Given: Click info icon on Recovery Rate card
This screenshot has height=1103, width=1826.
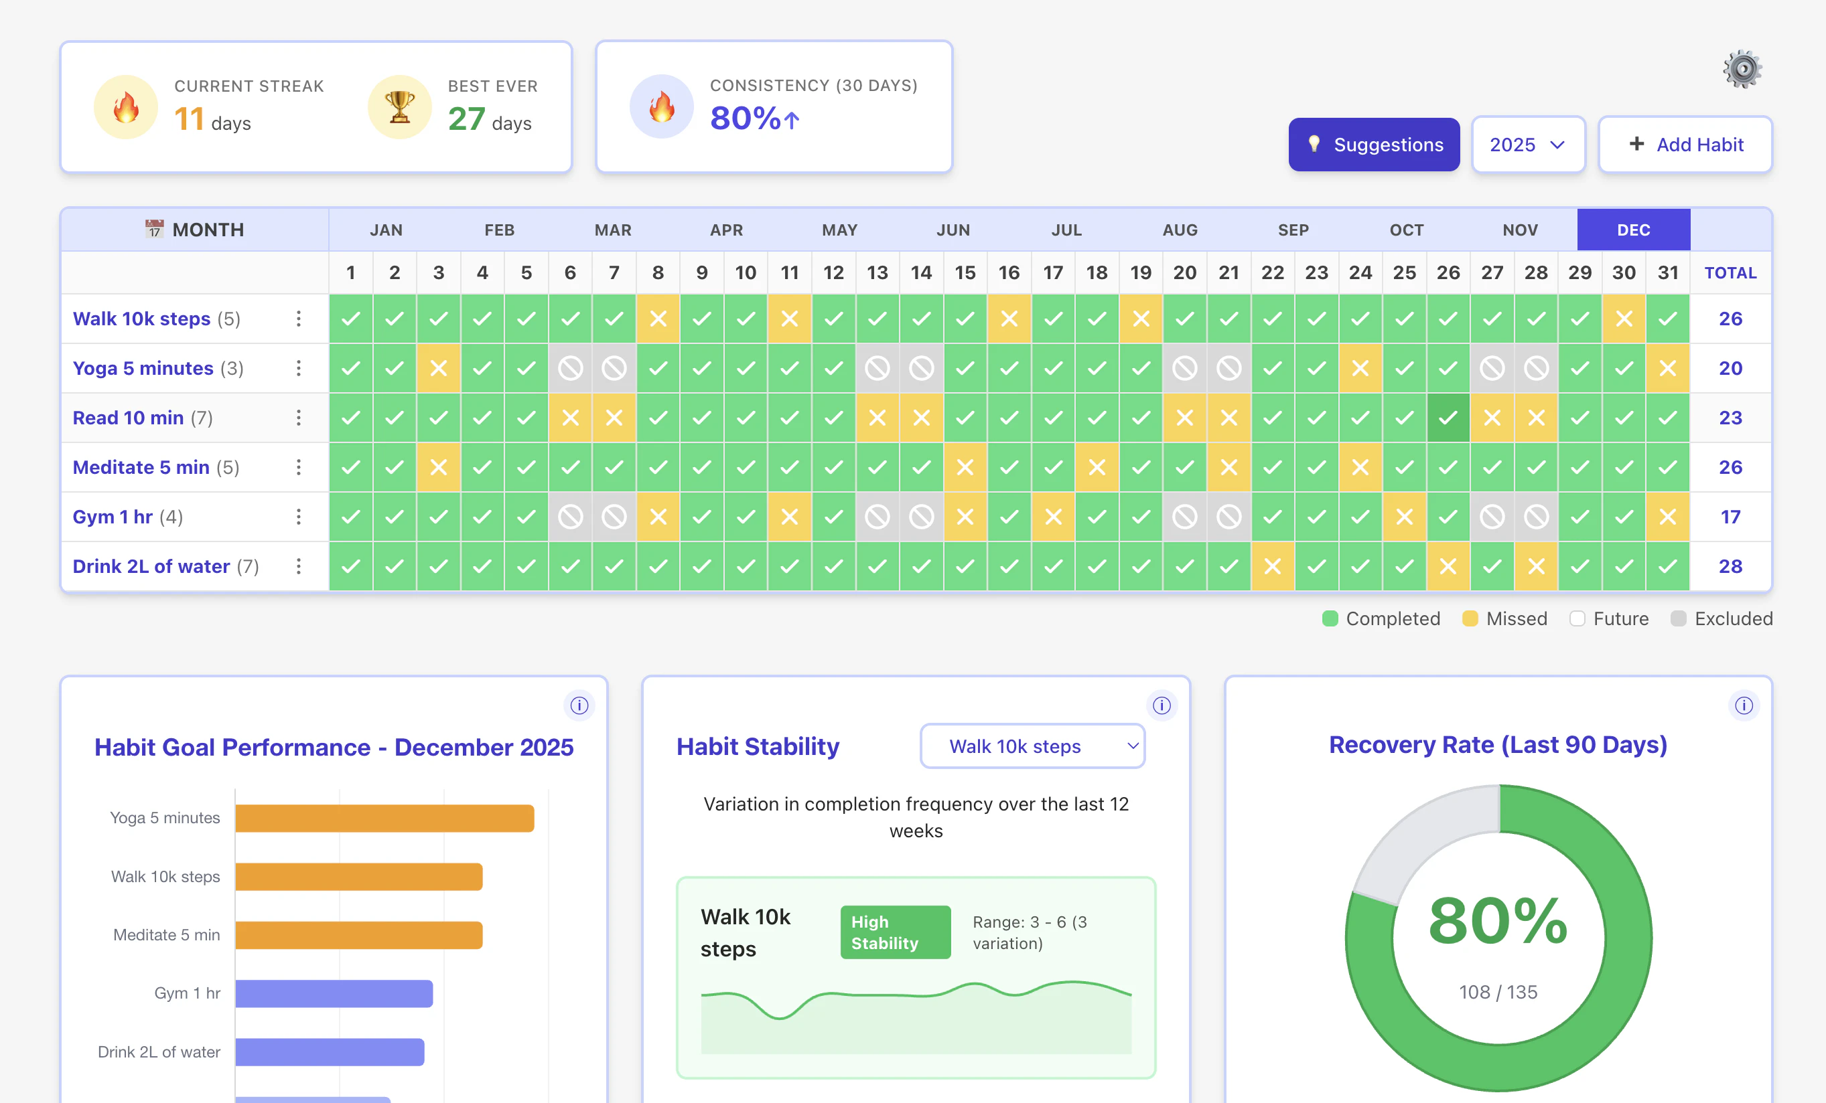Looking at the screenshot, I should [x=1743, y=705].
